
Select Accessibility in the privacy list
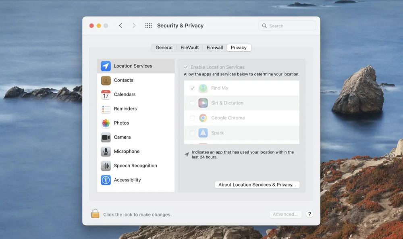(x=127, y=180)
